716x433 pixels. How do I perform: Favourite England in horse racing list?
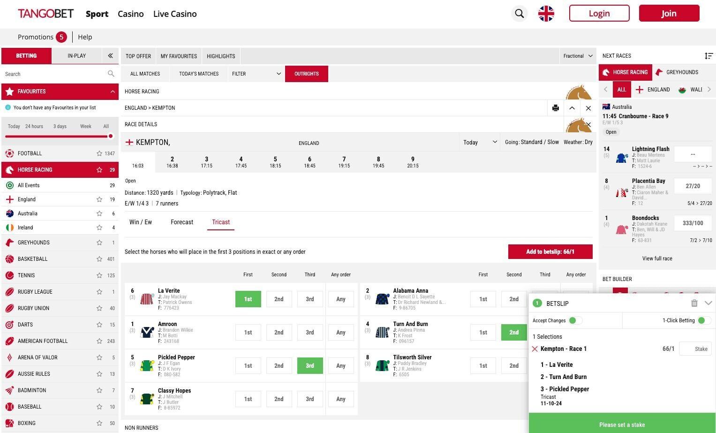coord(99,199)
